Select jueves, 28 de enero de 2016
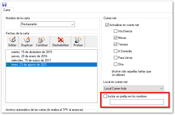 (x=51, y=56)
